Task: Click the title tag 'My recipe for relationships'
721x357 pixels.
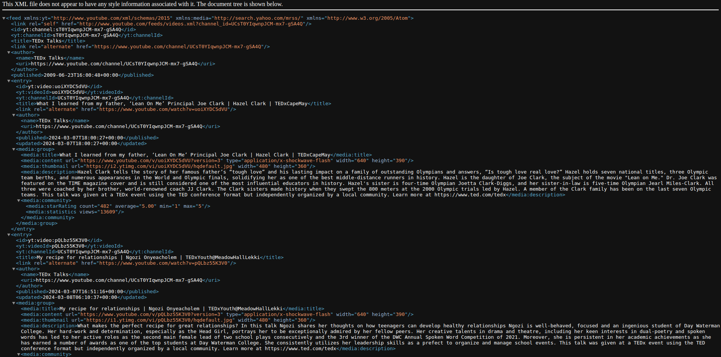Action: [x=148, y=257]
